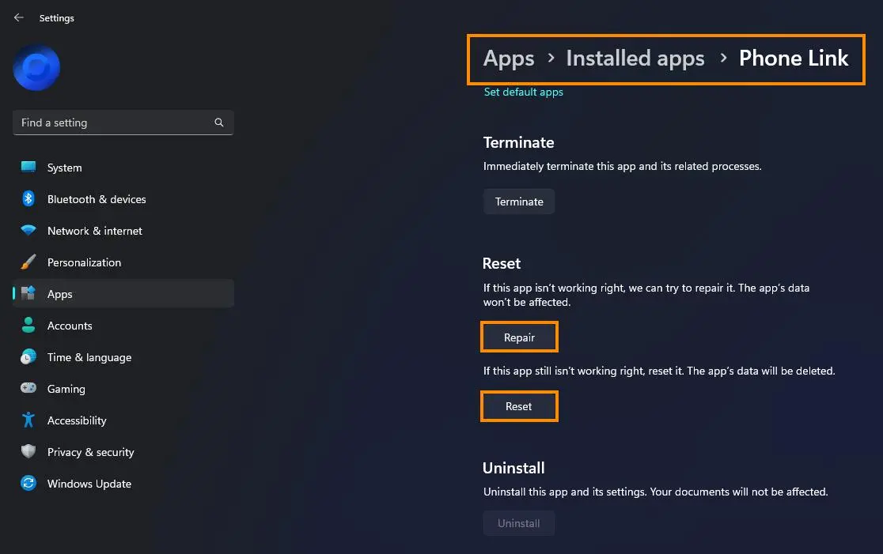Viewport: 883px width, 554px height.
Task: Select the Apps sidebar item
Action: (123, 293)
